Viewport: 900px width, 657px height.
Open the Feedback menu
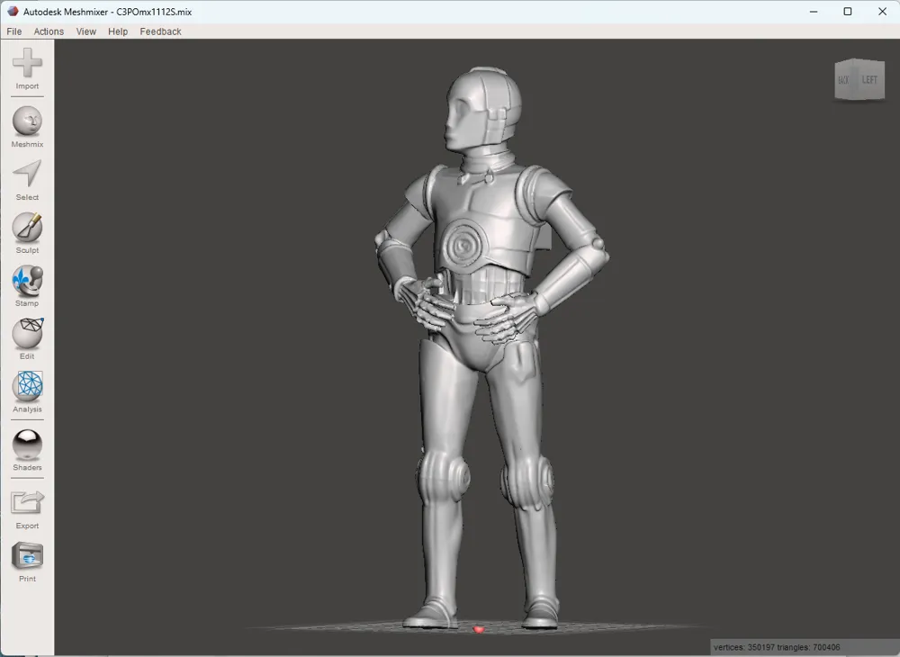[x=161, y=31]
